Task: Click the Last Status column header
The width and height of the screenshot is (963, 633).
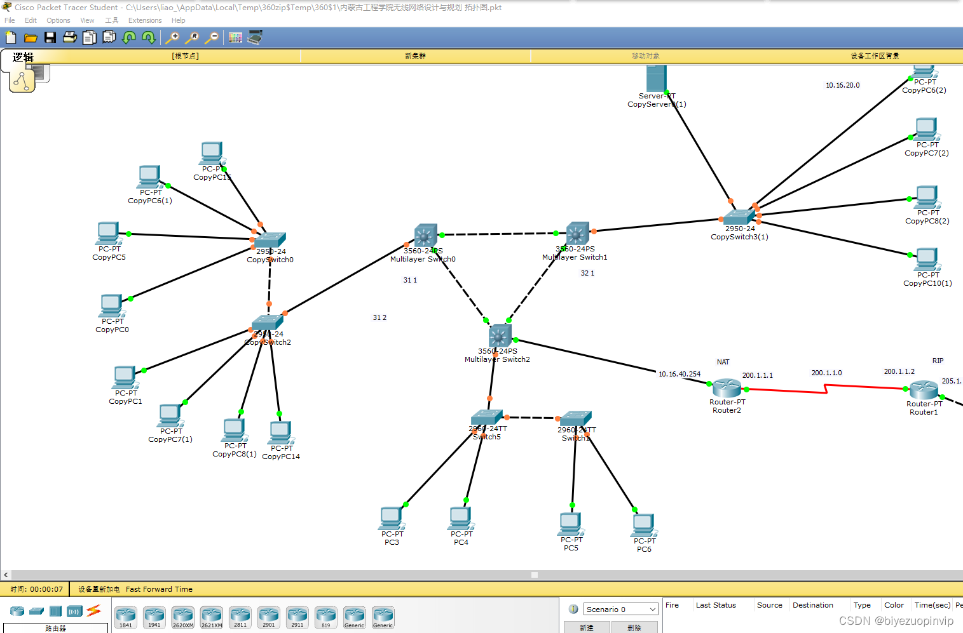Action: (x=716, y=605)
